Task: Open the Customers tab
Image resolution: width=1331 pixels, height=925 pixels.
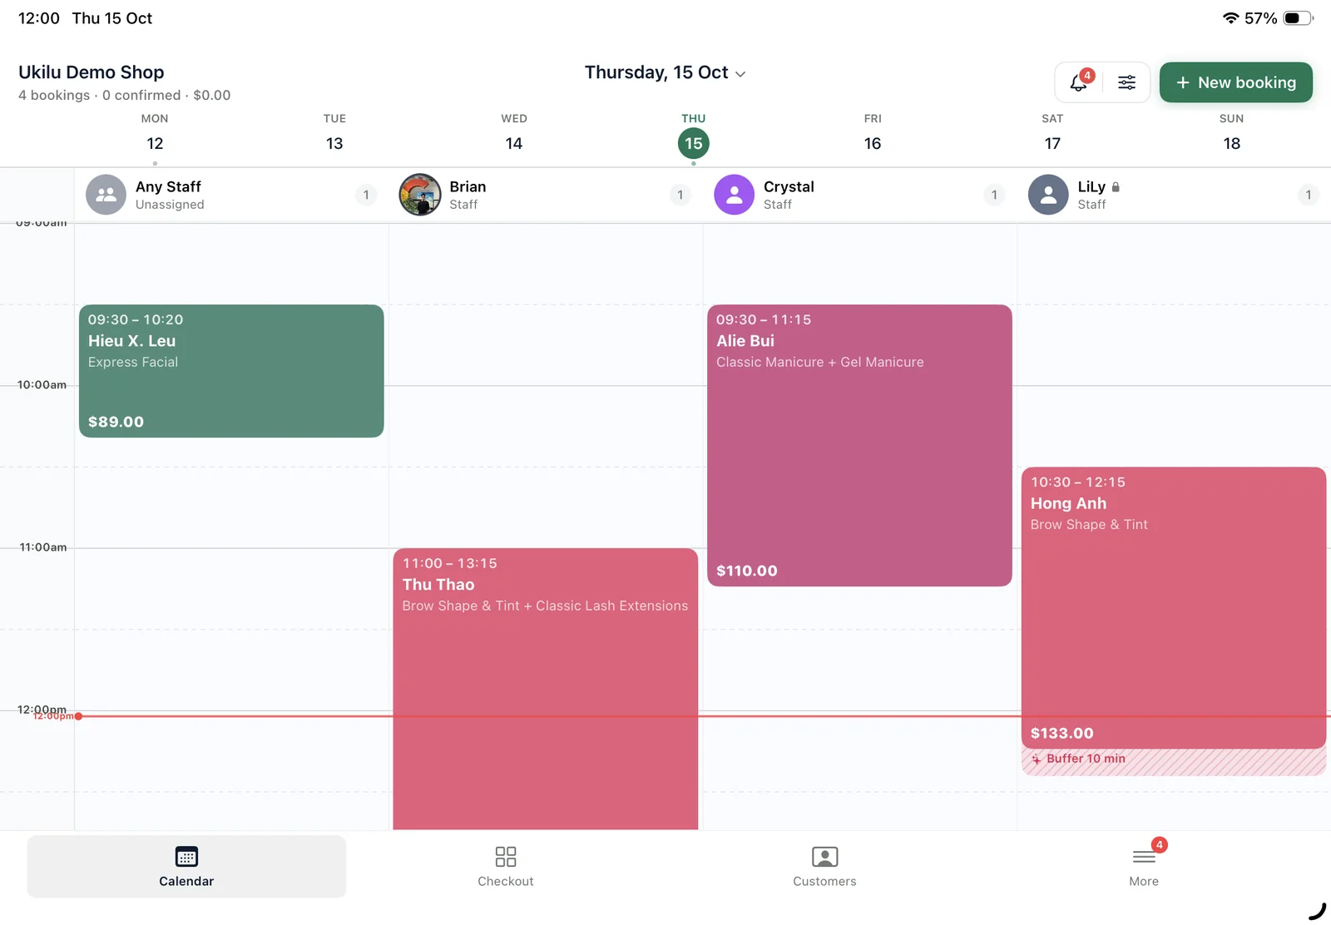Action: (824, 866)
